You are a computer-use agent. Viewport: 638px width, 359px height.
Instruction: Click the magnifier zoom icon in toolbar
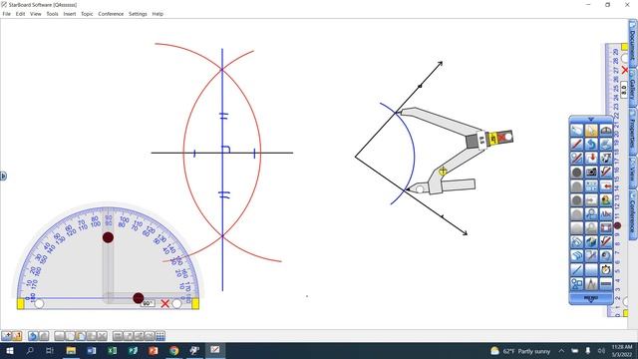point(591,213)
